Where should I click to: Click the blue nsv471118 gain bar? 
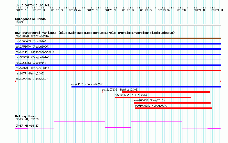tap(118, 54)
